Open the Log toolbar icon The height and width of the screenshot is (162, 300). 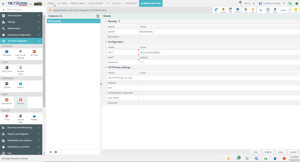pyautogui.click(x=245, y=10)
